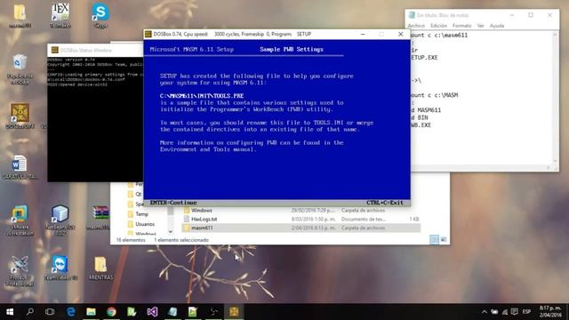The height and width of the screenshot is (320, 569).
Task: Select the VMware Workstation desktop shortcut
Action: (x=20, y=220)
